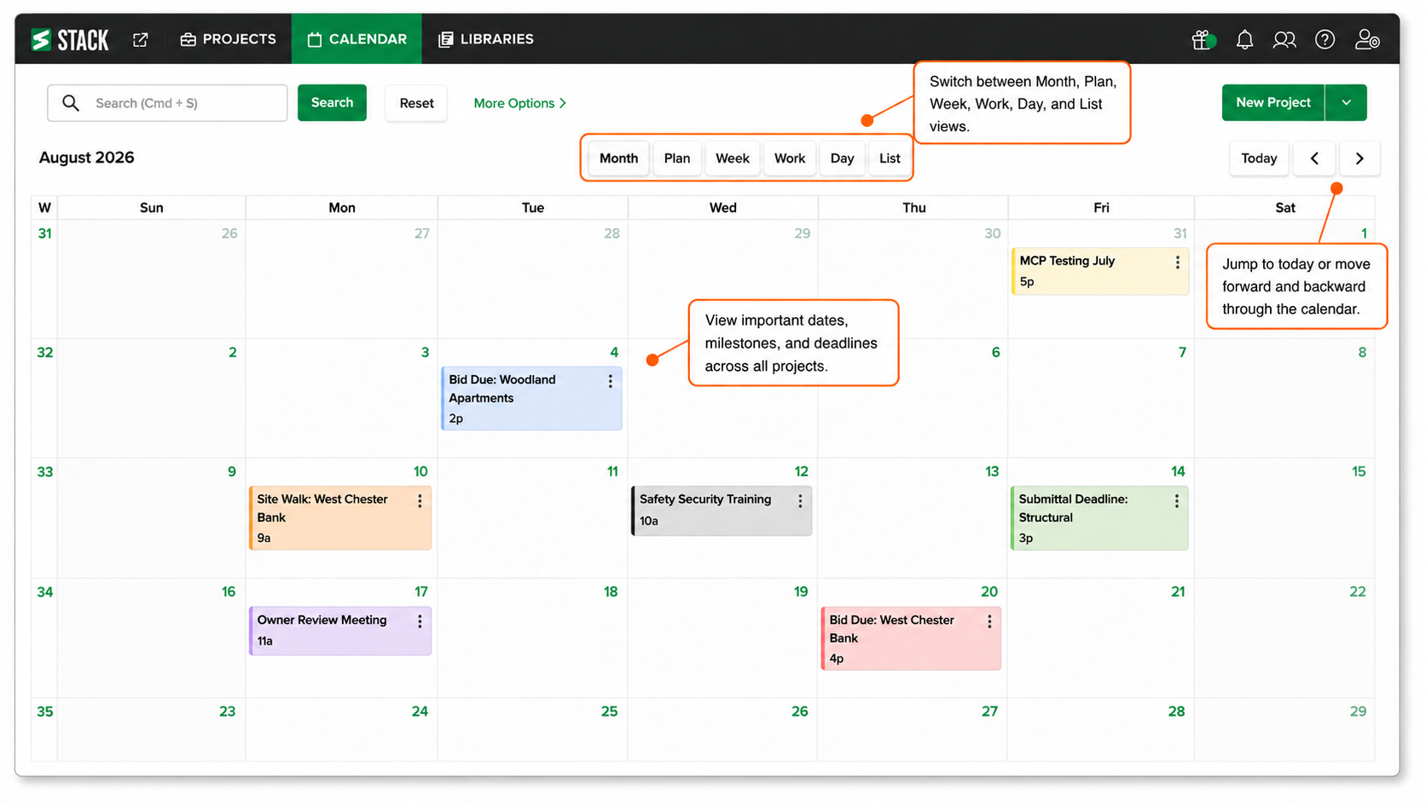The width and height of the screenshot is (1426, 802).
Task: Open the team users icon
Action: coord(1284,39)
